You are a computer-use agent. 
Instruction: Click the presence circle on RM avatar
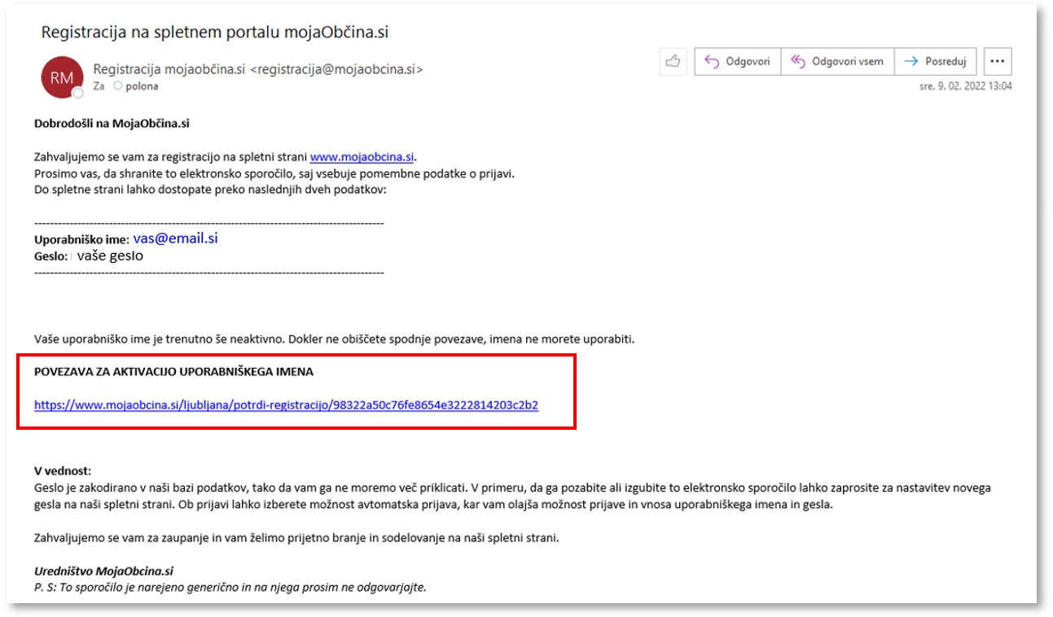point(78,94)
